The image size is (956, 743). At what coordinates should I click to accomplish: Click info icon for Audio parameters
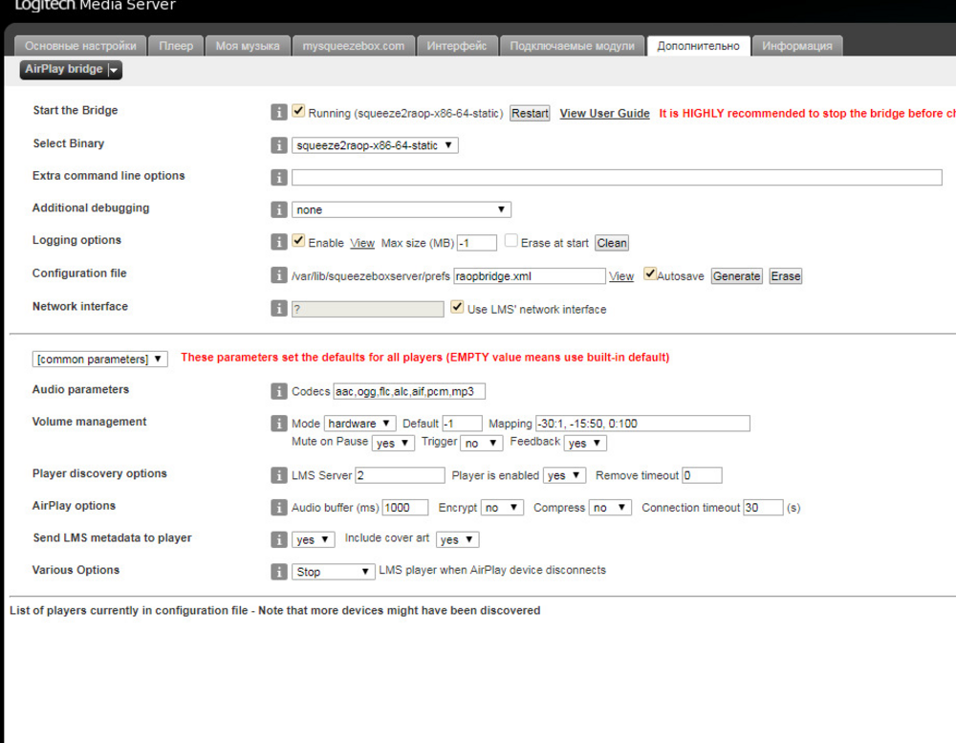tap(278, 391)
